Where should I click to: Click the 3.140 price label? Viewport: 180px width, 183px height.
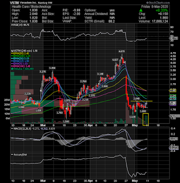coord(100,74)
